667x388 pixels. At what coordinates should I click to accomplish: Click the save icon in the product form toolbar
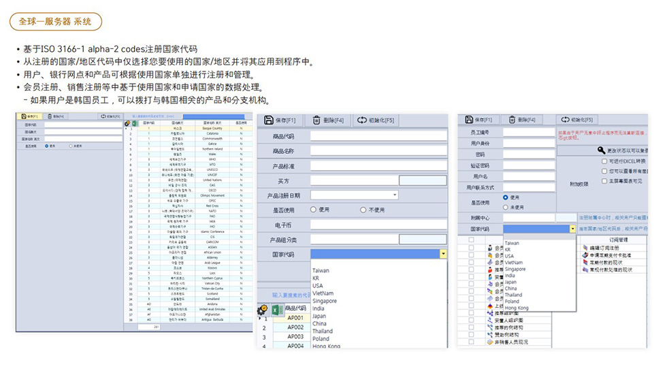[270, 120]
